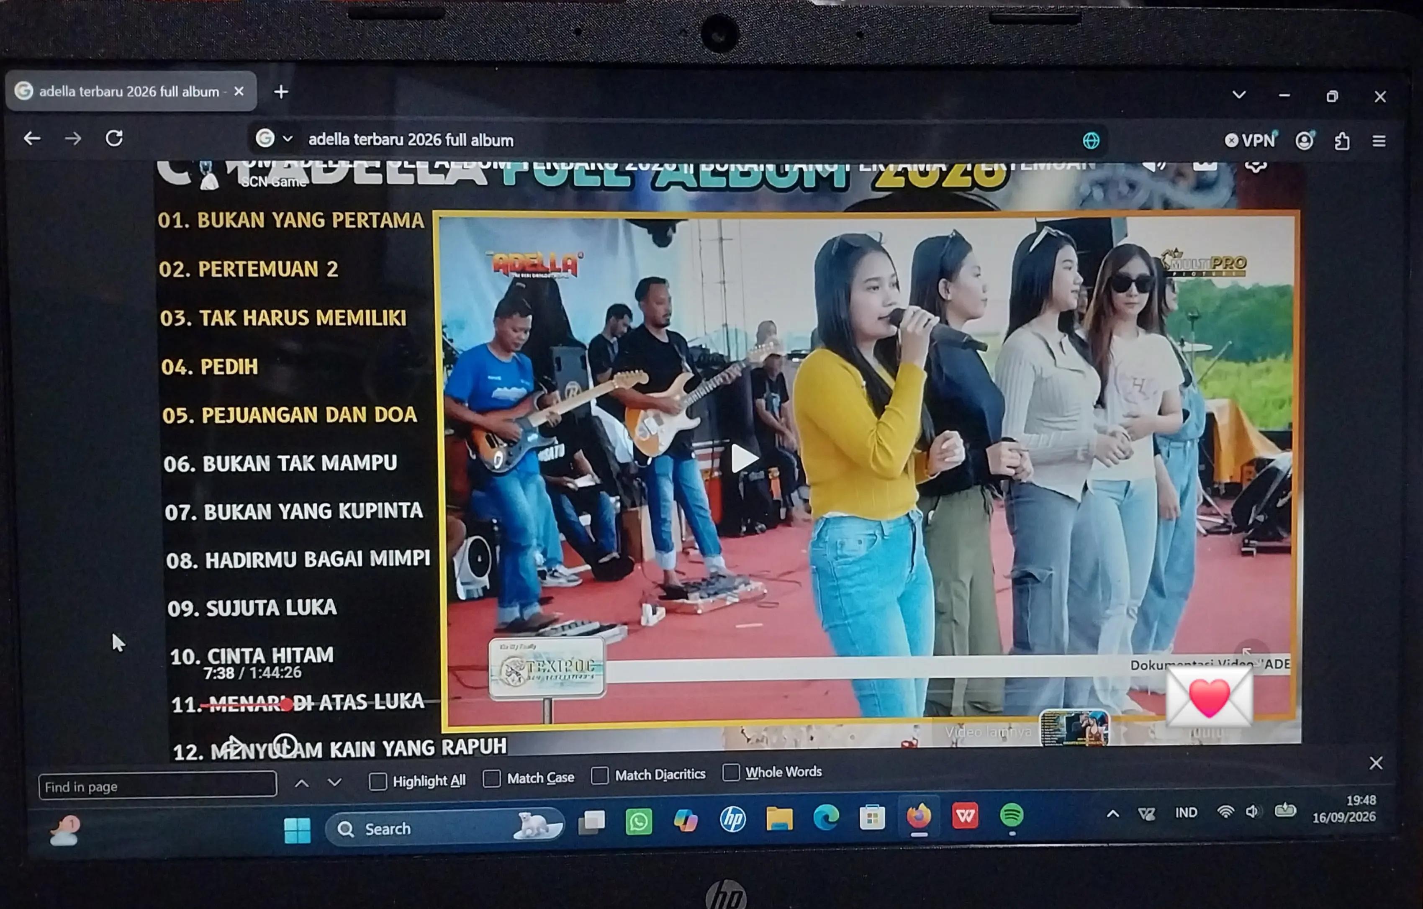Jump to the next find match
Screen dimensions: 1423x909
(x=334, y=783)
